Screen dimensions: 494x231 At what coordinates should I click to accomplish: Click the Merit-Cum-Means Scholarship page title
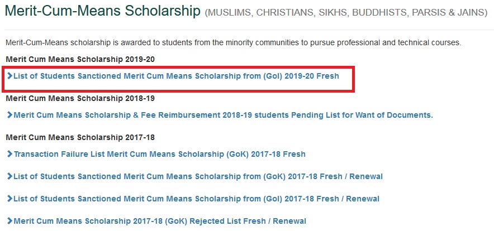[103, 11]
